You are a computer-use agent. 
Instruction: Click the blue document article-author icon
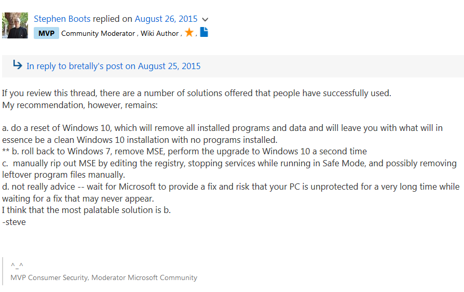(x=204, y=32)
